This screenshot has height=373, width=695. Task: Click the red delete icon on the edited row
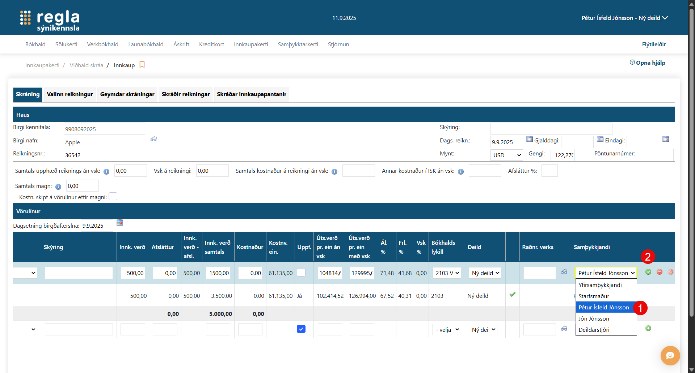[x=660, y=272]
